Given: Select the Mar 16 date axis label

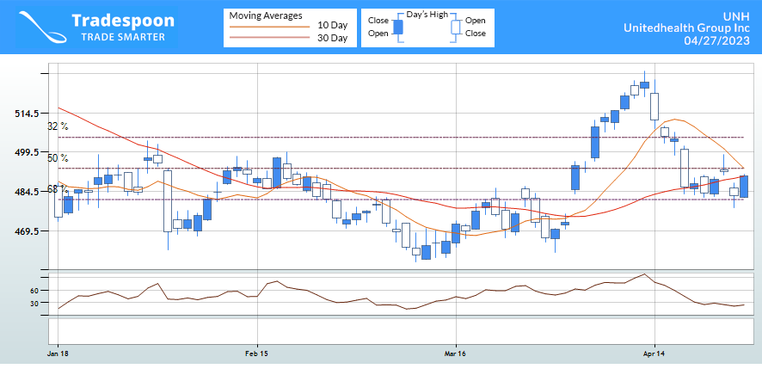Looking at the screenshot, I should click(x=455, y=353).
